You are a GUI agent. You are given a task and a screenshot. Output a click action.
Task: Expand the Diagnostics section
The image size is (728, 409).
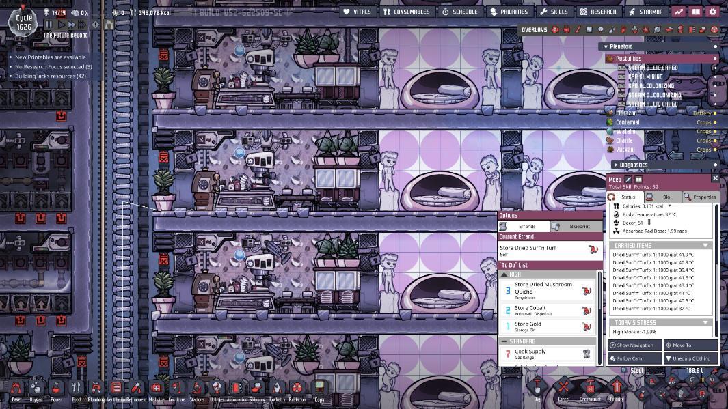coord(616,165)
